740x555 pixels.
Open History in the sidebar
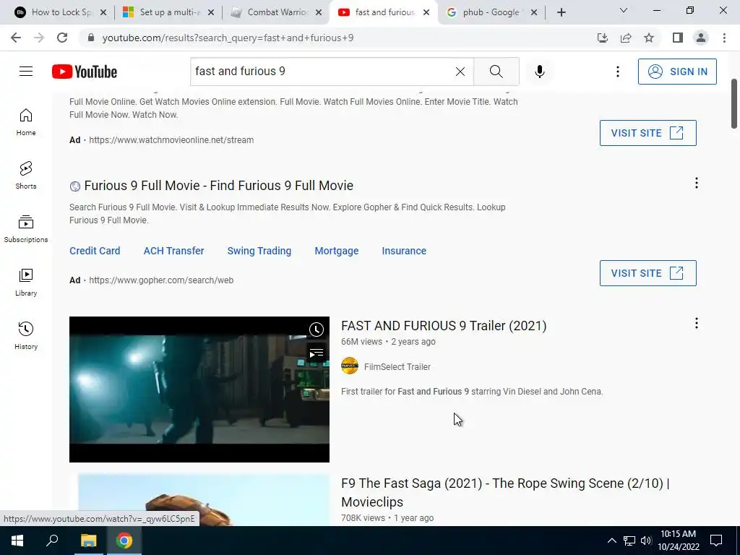[26, 335]
